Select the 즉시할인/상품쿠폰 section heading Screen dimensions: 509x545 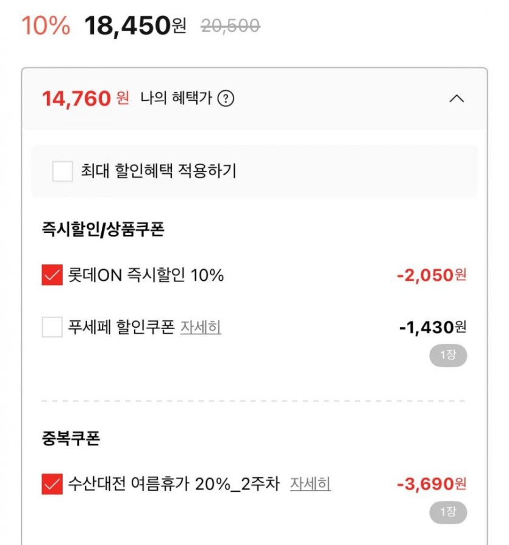103,229
